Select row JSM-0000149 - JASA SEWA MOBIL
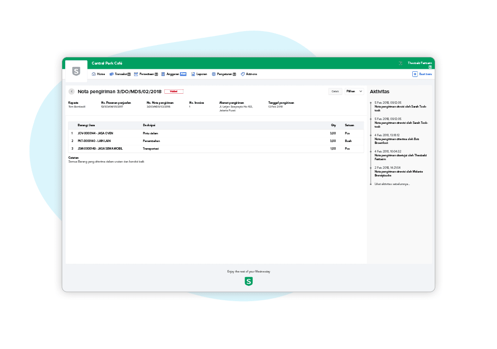 tap(216, 149)
